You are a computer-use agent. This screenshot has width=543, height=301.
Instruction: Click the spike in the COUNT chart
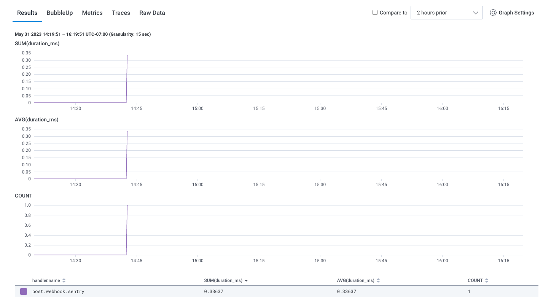pyautogui.click(x=127, y=228)
